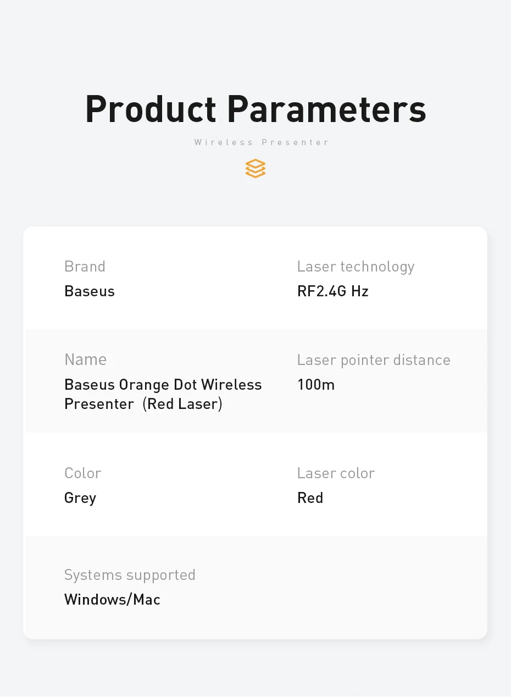The width and height of the screenshot is (511, 697).
Task: Click the orange stacked layers icon
Action: click(x=255, y=168)
